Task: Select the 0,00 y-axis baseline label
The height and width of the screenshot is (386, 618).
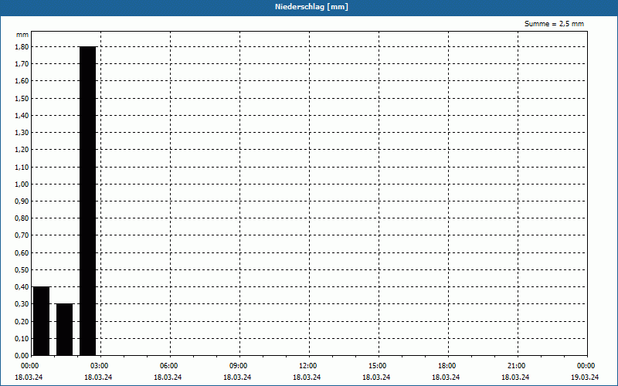Action: (x=22, y=355)
